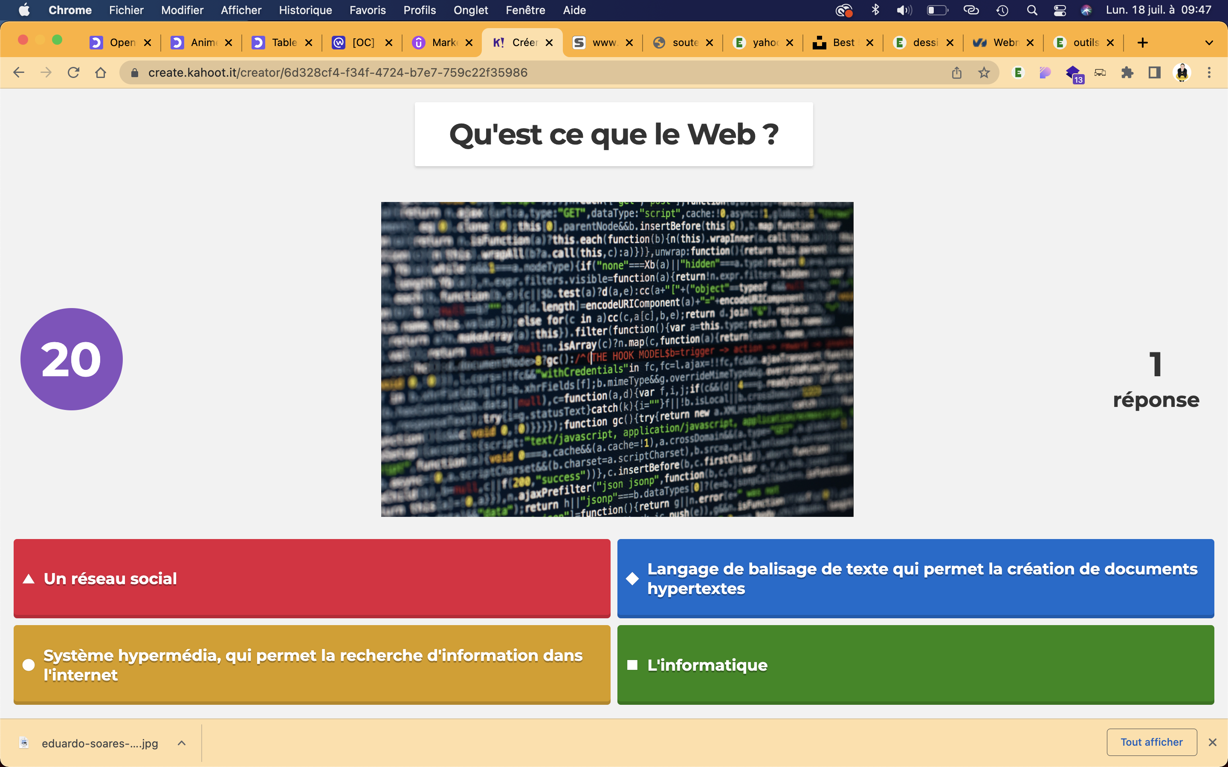Screen dimensions: 1228x767
Task: Click the home page icon
Action: [x=101, y=72]
